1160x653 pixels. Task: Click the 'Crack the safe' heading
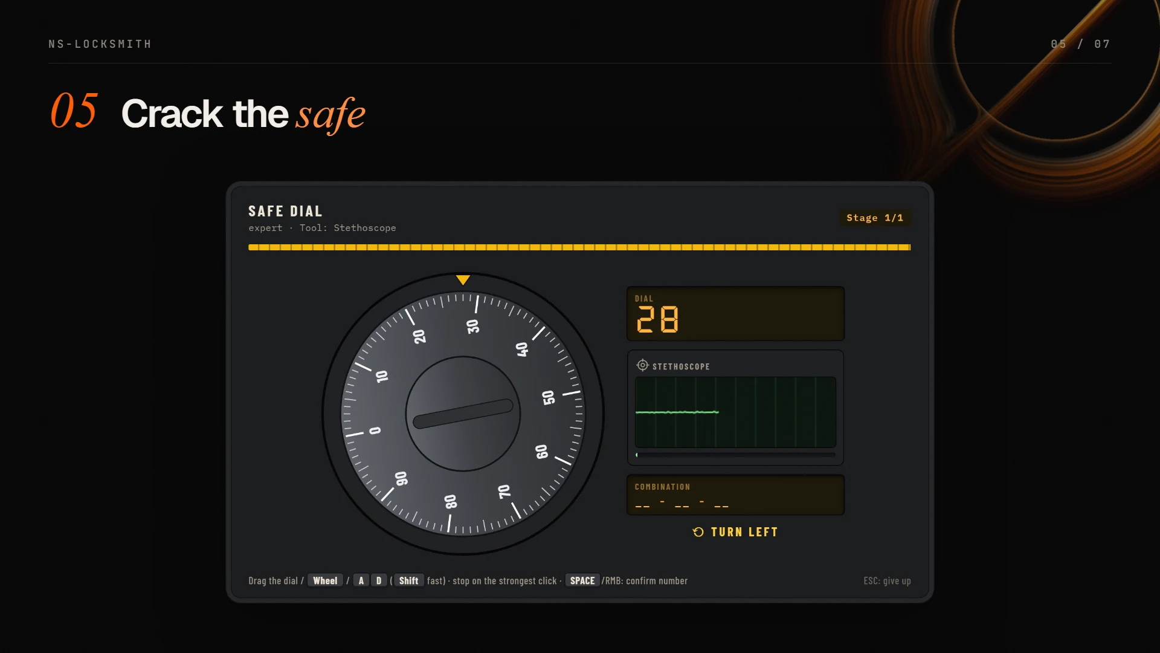[x=243, y=114]
